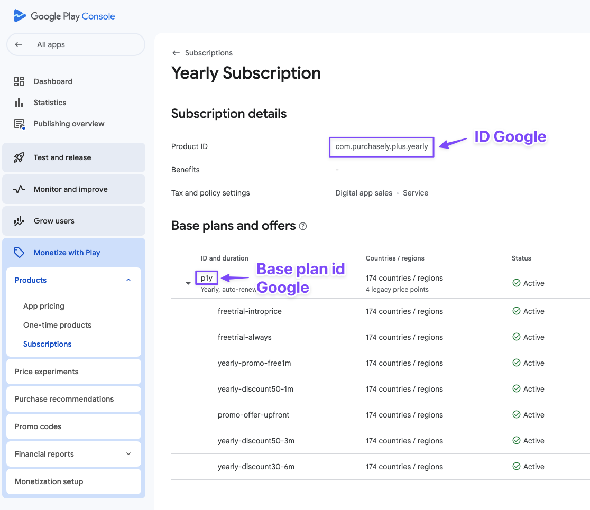This screenshot has width=590, height=510.
Task: Open One-time products page
Action: 57,325
